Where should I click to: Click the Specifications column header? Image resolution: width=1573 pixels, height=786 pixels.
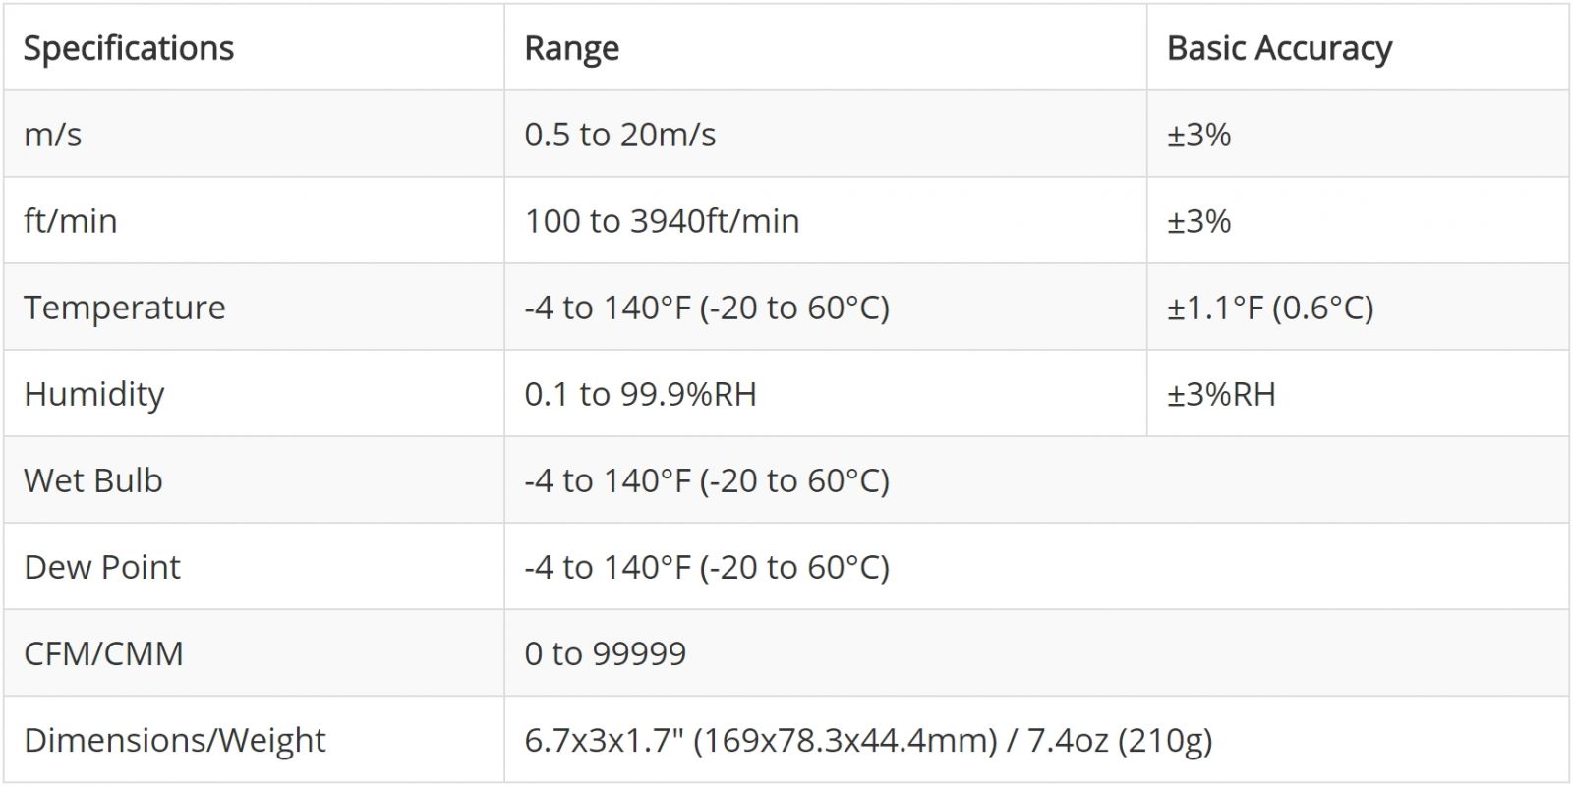(x=129, y=48)
